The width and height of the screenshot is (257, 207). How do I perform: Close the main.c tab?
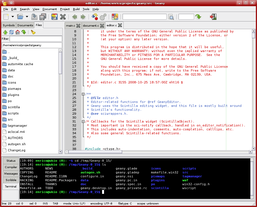pos(78,25)
